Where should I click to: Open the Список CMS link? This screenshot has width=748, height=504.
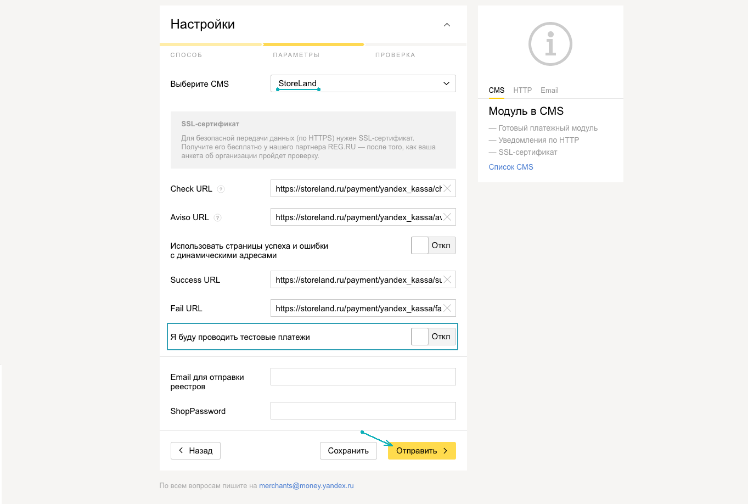(x=511, y=167)
